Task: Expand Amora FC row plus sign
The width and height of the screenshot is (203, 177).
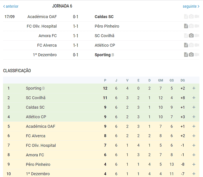Action: coord(194,155)
